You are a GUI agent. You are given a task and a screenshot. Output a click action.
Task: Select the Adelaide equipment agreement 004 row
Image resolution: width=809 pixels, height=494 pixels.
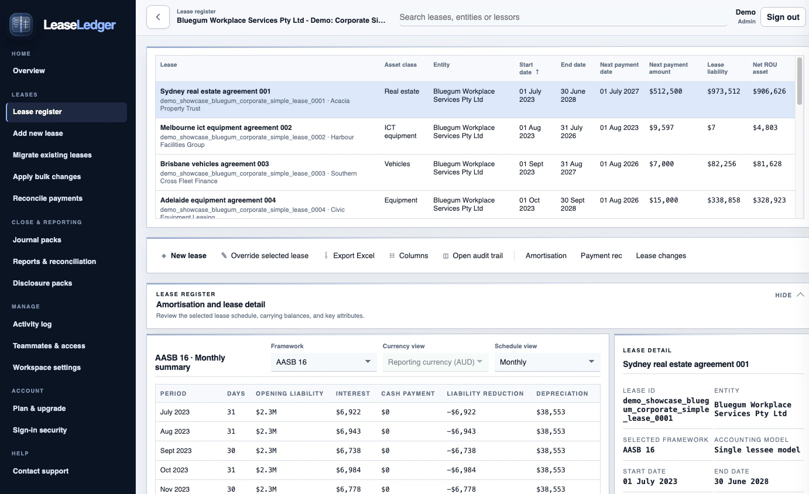click(x=475, y=205)
